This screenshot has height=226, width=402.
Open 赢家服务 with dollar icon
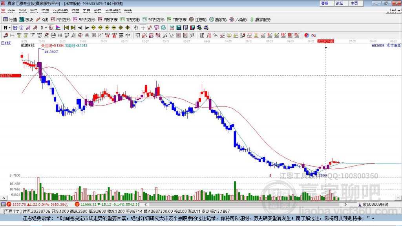click(260, 20)
